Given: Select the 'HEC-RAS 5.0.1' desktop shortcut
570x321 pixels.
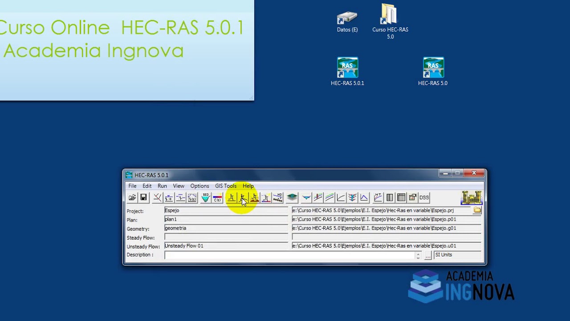Looking at the screenshot, I should pyautogui.click(x=347, y=71).
